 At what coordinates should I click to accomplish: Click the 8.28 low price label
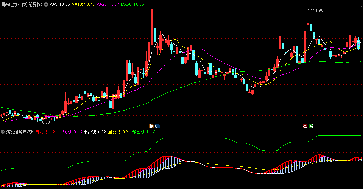[x=46, y=122]
